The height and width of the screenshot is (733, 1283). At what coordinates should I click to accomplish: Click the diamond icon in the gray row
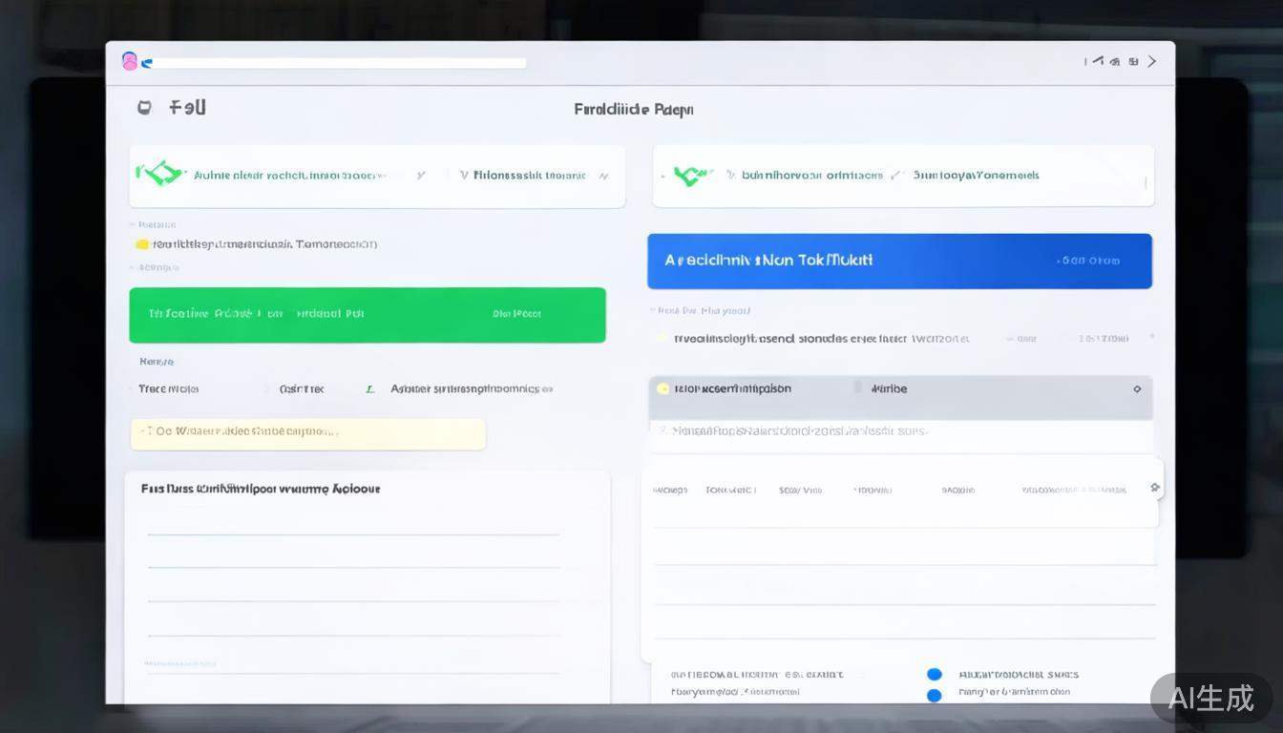(1137, 389)
